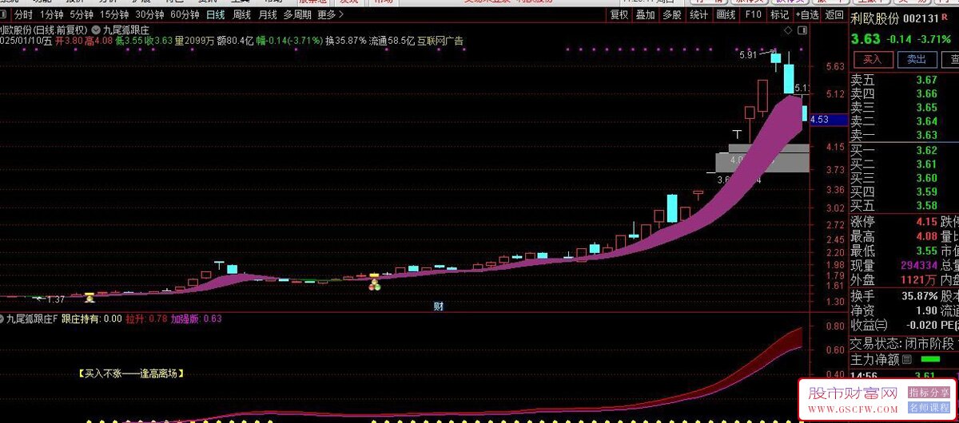Click the 卖二 price 3.64

(926, 121)
